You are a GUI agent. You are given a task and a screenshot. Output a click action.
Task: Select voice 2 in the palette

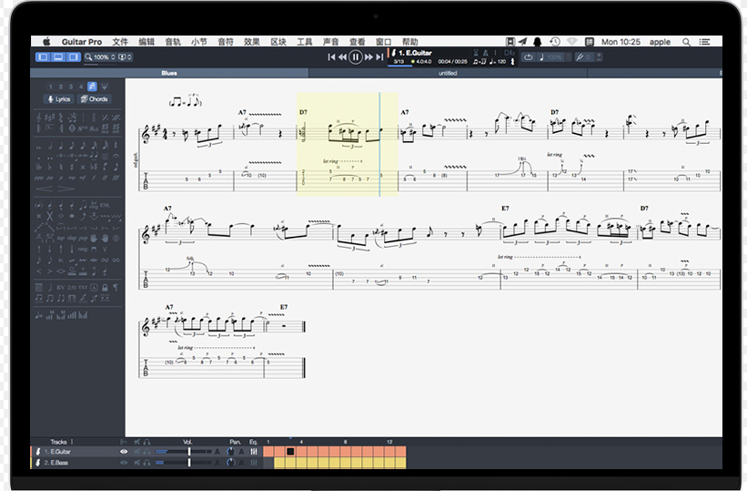[x=60, y=87]
